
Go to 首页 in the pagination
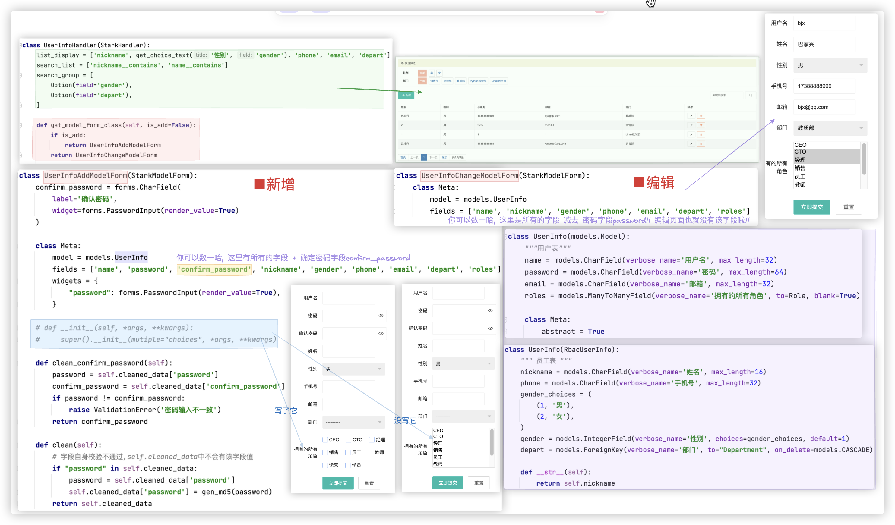[x=403, y=157]
